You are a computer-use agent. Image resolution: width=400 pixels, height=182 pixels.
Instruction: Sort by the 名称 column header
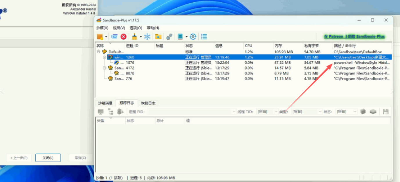110,46
